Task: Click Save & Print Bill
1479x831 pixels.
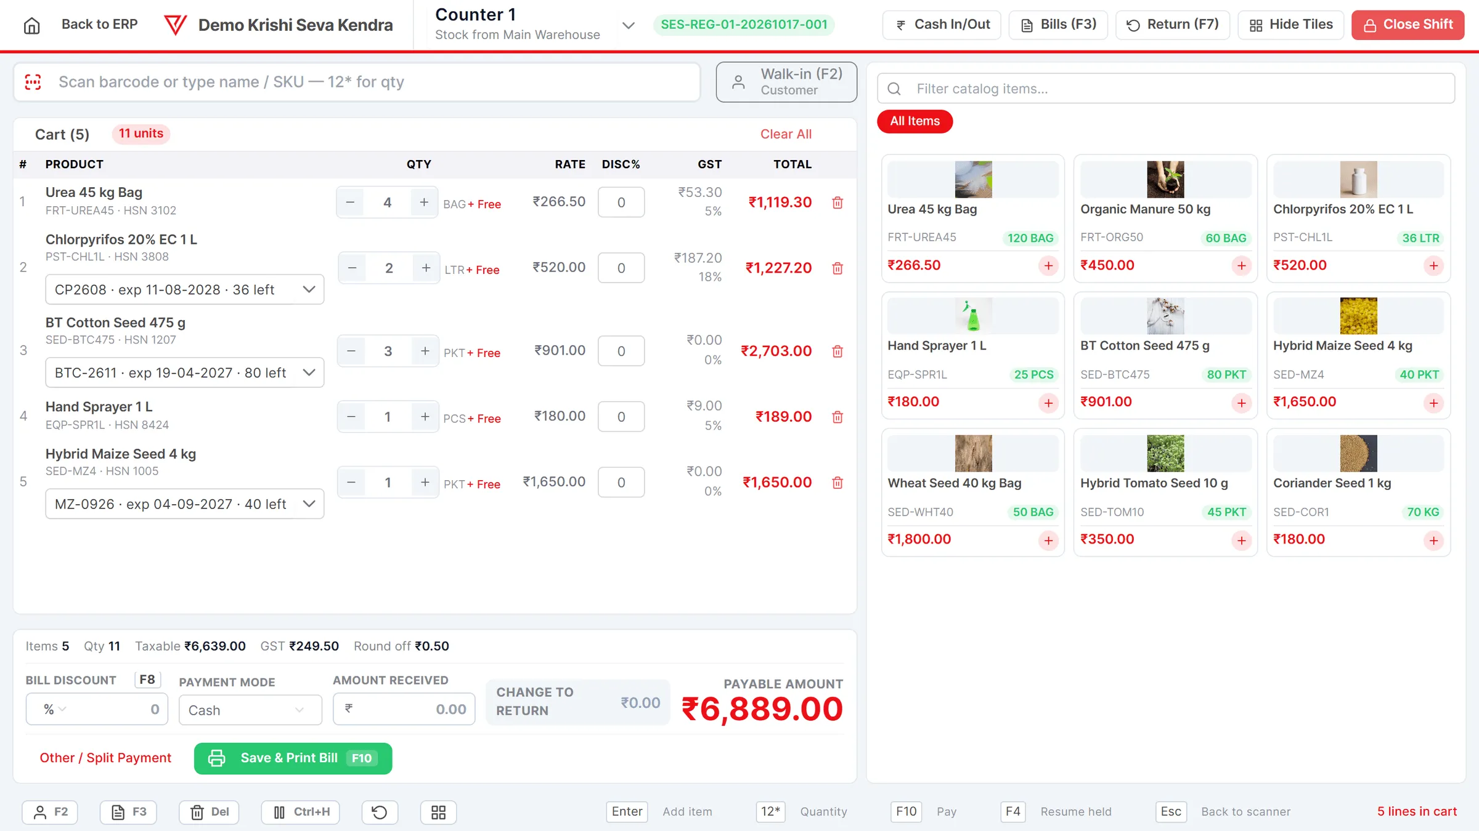Action: click(x=293, y=758)
